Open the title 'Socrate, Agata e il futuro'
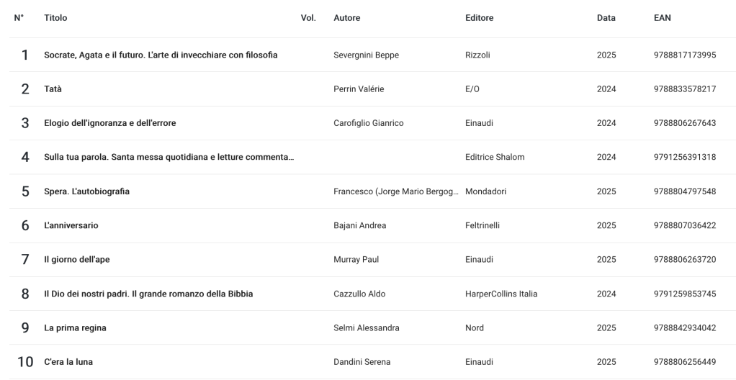The width and height of the screenshot is (736, 380). [161, 55]
